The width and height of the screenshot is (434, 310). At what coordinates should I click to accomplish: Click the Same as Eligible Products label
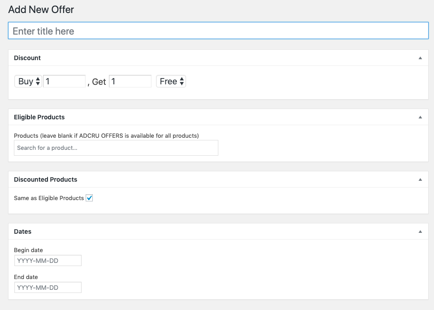[49, 198]
